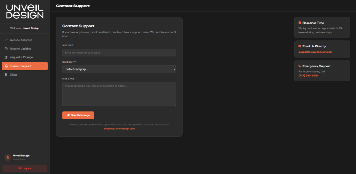Click the Unveil Design logo
356x174 pixels.
click(x=25, y=11)
